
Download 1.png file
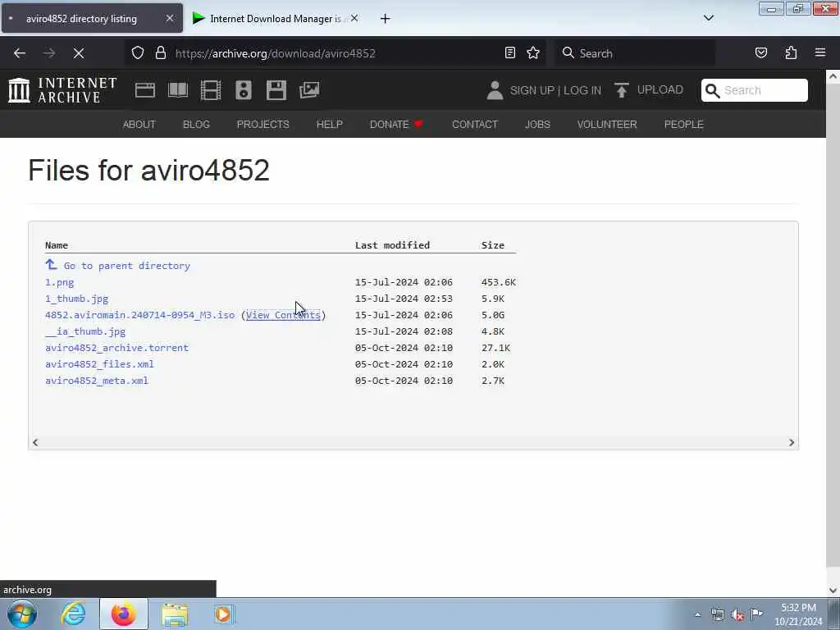pos(59,282)
